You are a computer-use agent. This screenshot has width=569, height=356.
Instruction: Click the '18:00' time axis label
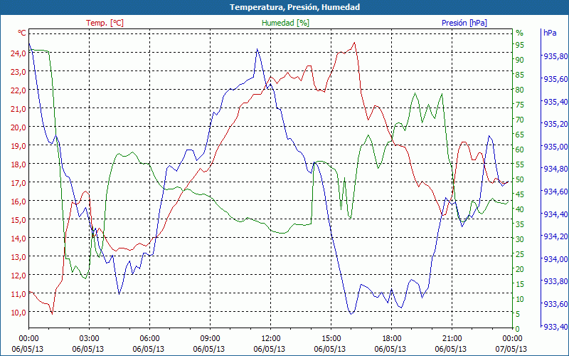coord(392,339)
